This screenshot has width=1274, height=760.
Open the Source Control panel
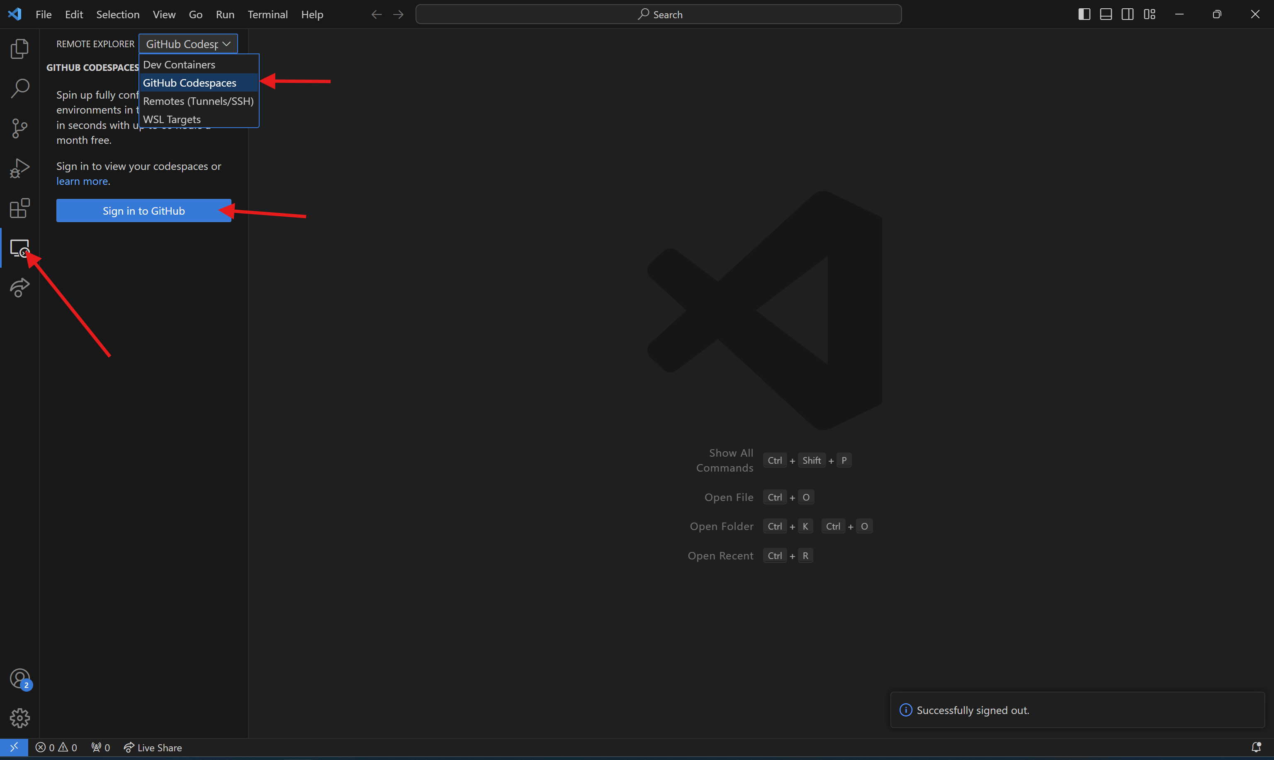coord(19,128)
